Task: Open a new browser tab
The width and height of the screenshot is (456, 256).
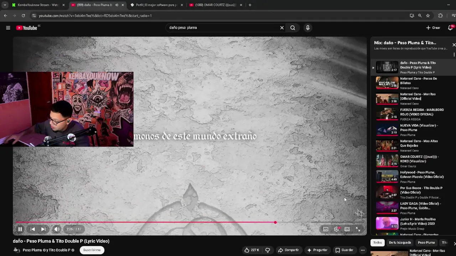Action: click(x=250, y=5)
